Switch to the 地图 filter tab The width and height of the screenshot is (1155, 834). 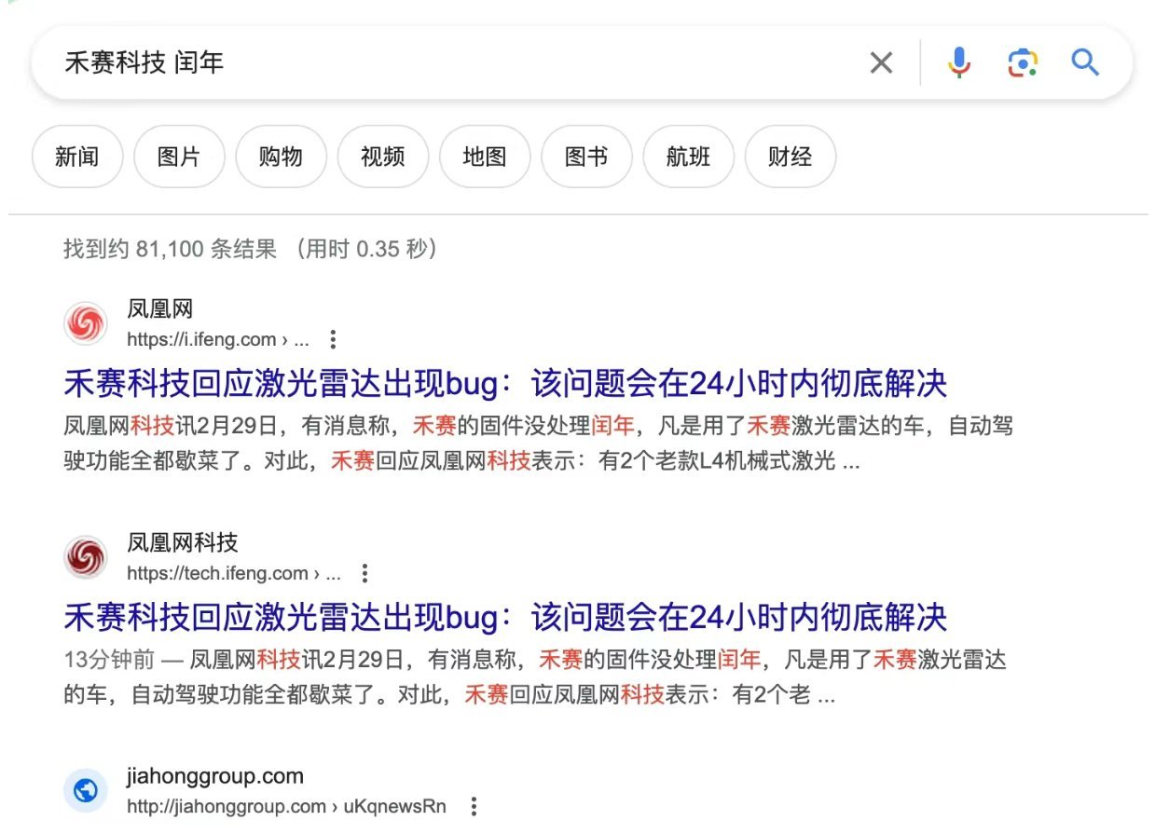coord(485,157)
